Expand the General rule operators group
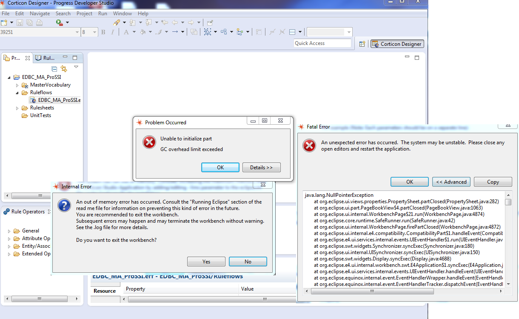Viewport: 519px width, 319px height. [9, 231]
